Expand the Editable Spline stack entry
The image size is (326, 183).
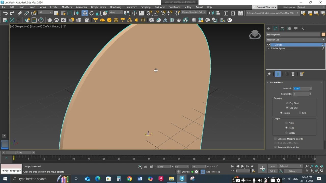point(268,48)
